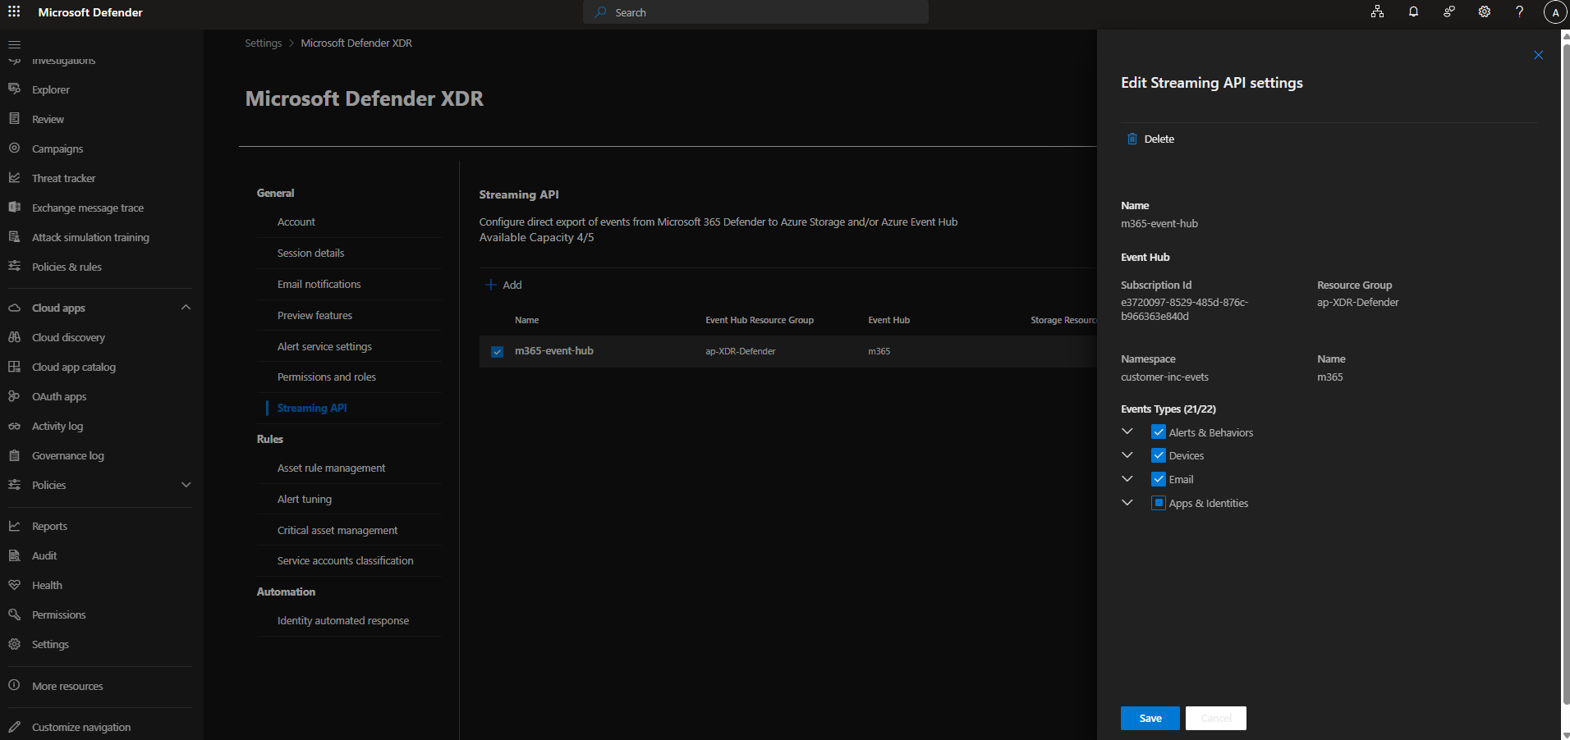Image resolution: width=1570 pixels, height=740 pixels.
Task: Open Session details settings
Action: [311, 254]
